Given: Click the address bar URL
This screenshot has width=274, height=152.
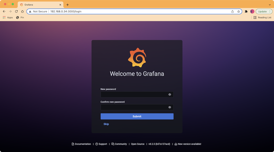Looking at the screenshot, I should click(x=66, y=11).
